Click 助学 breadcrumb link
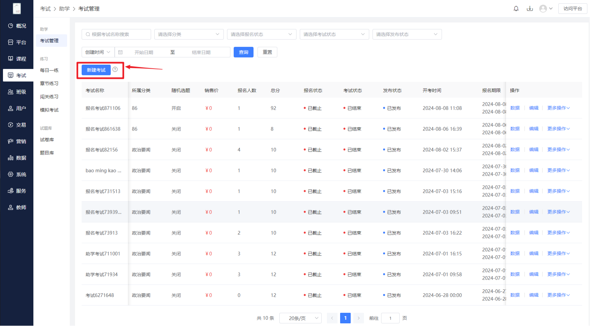 click(x=64, y=9)
